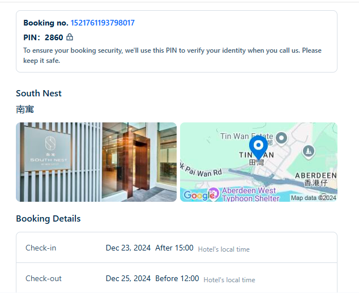The image size is (359, 293).
Task: Click the Map data ©2024 attribution
Action: [x=314, y=198]
